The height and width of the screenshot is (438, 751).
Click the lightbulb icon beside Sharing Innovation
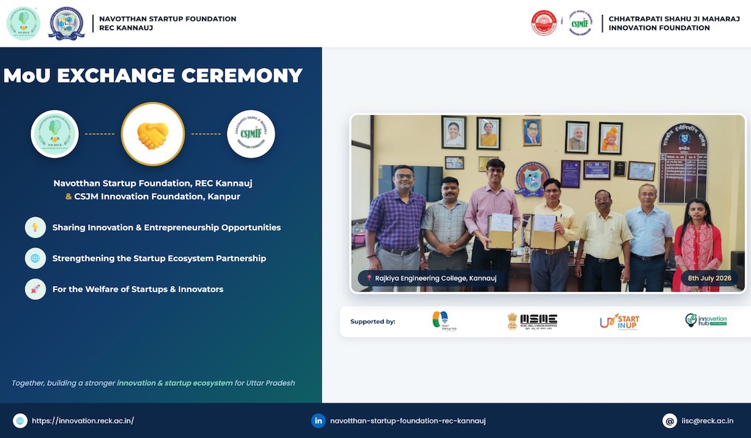pos(35,227)
